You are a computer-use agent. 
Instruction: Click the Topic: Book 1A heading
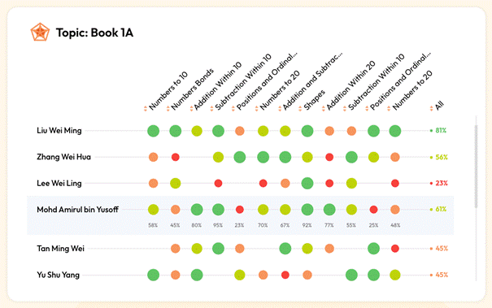coord(94,33)
